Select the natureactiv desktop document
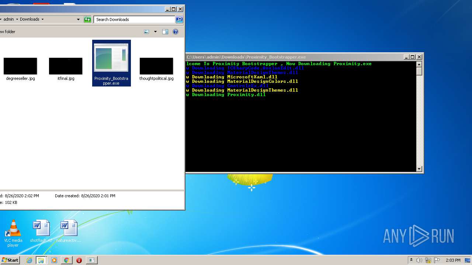The height and width of the screenshot is (265, 472). (x=69, y=231)
